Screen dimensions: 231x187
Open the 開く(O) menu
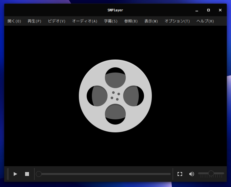(x=14, y=21)
